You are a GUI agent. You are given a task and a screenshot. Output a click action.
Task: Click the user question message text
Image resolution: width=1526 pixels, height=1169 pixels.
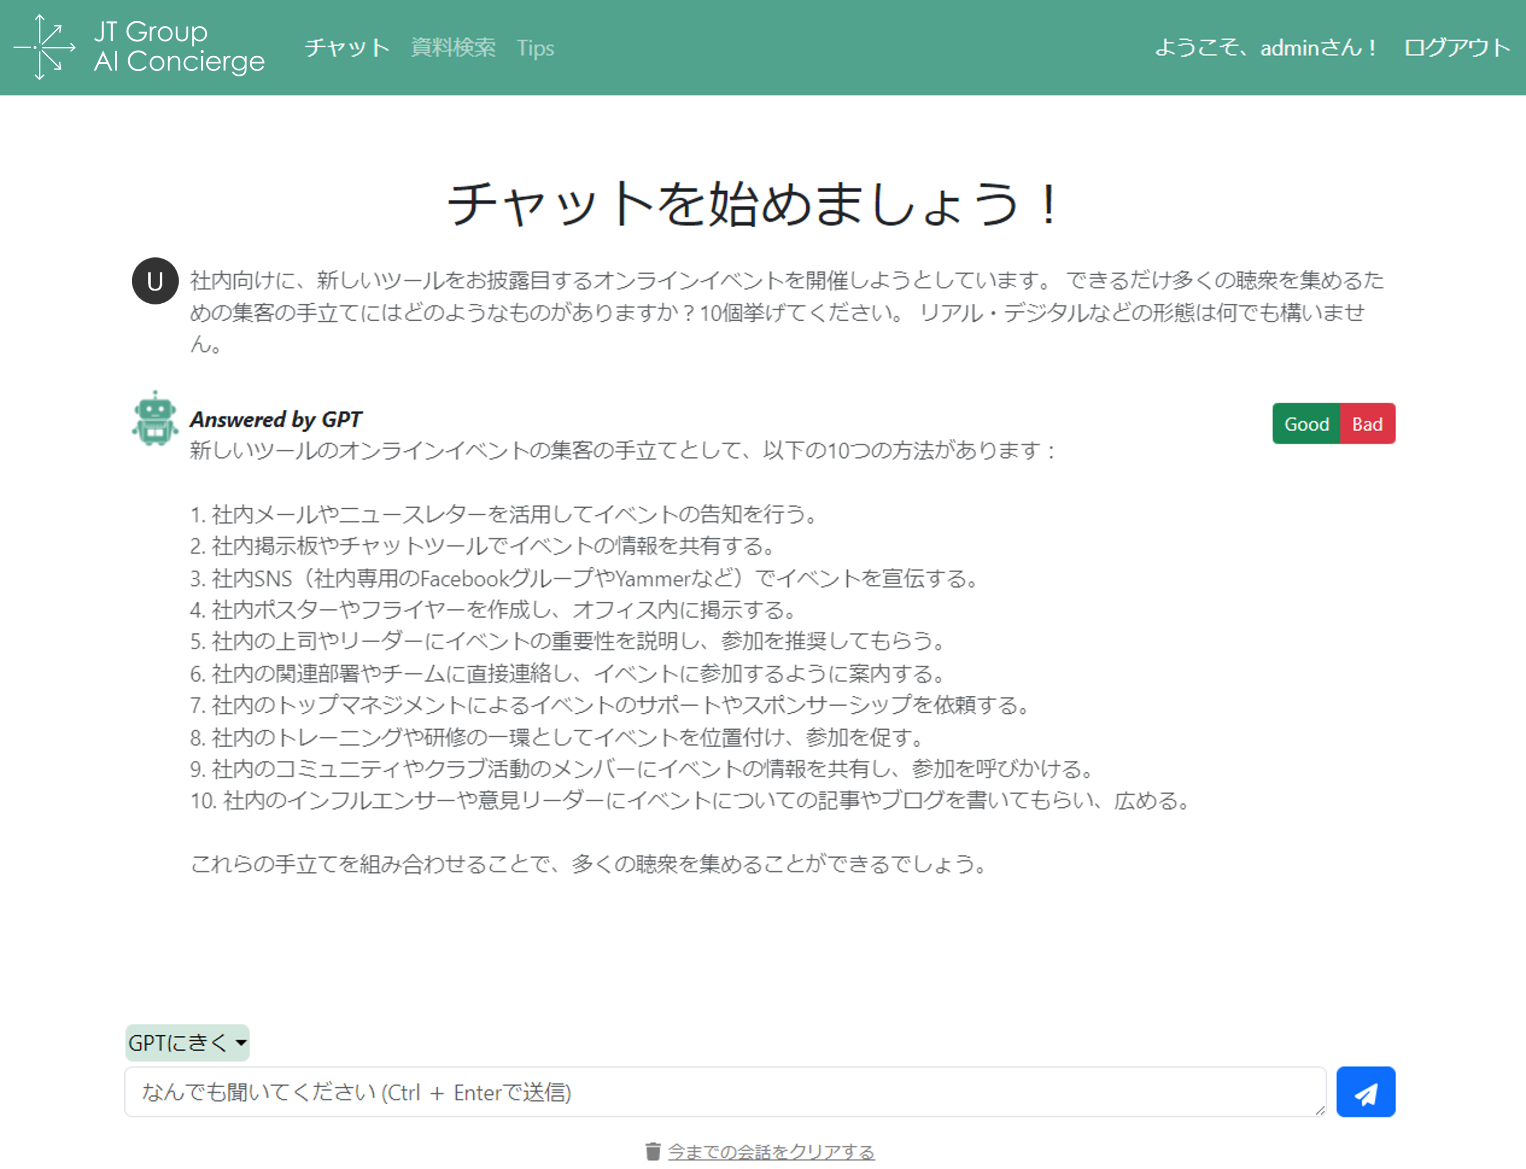(x=788, y=312)
